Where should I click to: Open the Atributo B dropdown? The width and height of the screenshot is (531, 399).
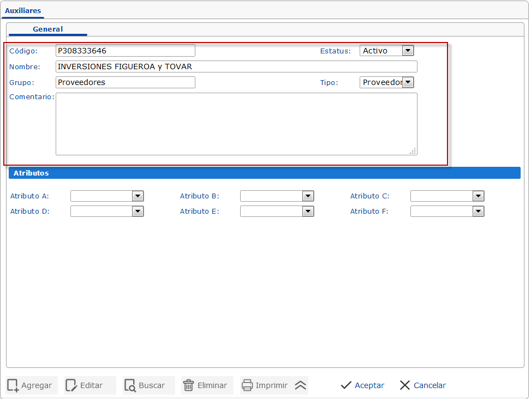[308, 196]
